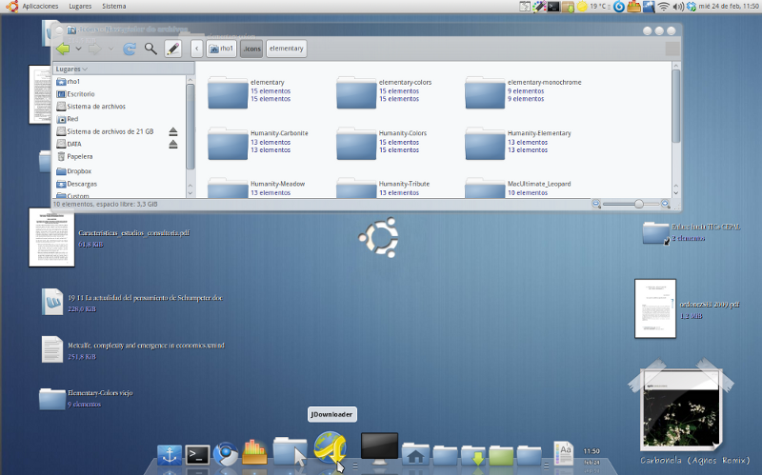Screen dimensions: 762x475
Task: Select the elementary path button
Action: [287, 49]
